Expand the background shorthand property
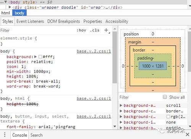This screenshot has height=139, width=191. 36,57
